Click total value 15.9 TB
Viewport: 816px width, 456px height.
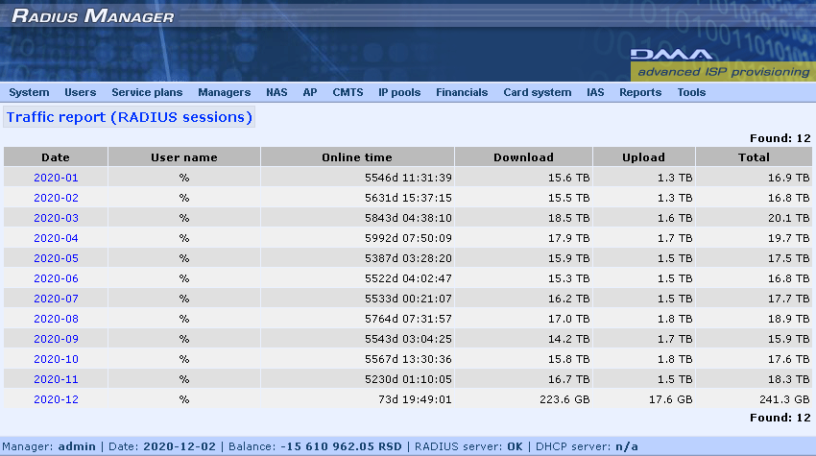tap(788, 339)
